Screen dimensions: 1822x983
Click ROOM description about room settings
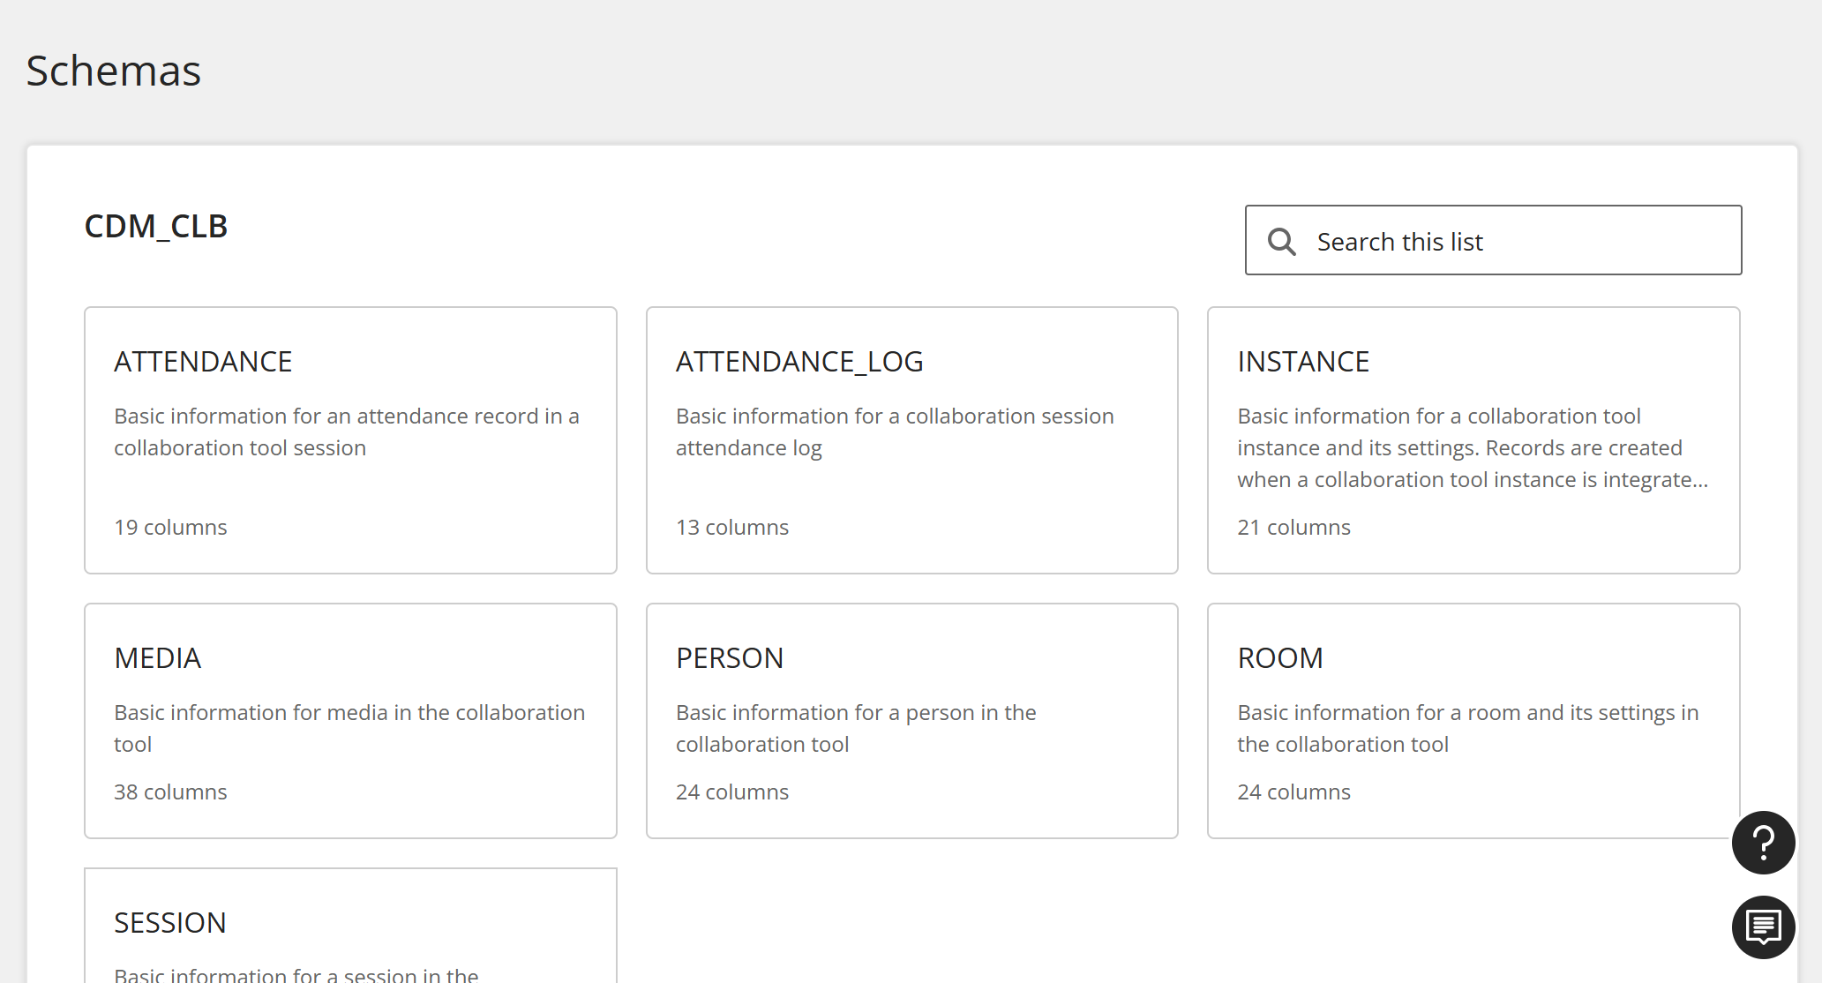tap(1468, 728)
